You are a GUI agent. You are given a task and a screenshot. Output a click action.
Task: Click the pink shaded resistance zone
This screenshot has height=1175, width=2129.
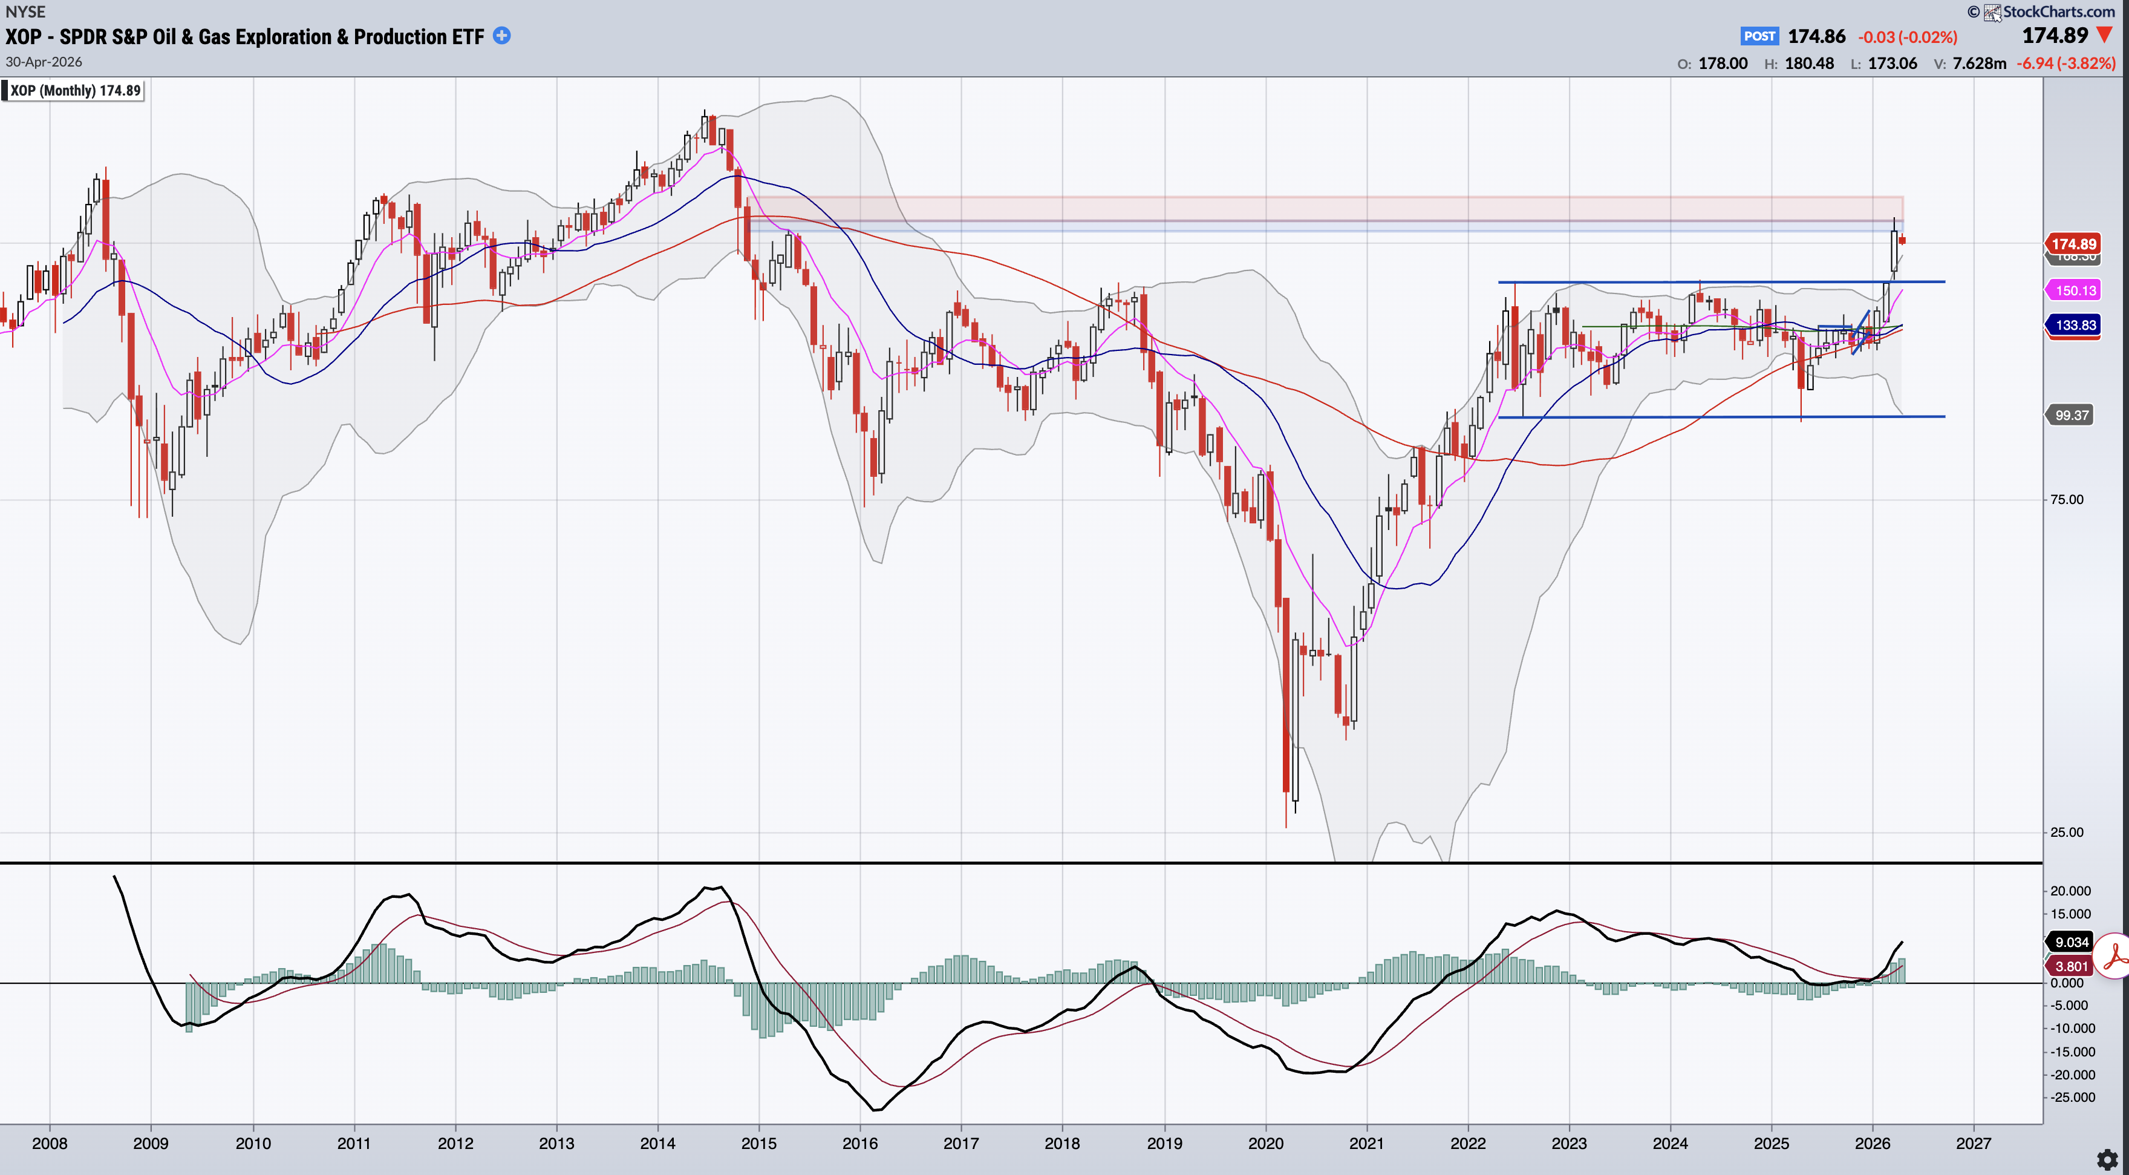click(1322, 208)
